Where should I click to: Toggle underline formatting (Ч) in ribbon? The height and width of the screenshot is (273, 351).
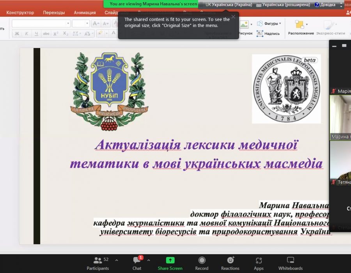coord(36,34)
